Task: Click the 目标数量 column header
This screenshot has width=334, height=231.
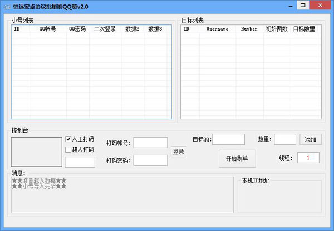Action: coord(304,29)
